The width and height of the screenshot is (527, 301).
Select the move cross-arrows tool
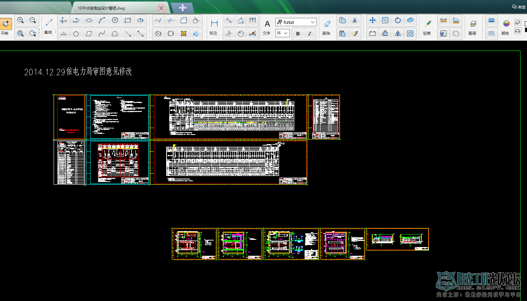click(373, 21)
